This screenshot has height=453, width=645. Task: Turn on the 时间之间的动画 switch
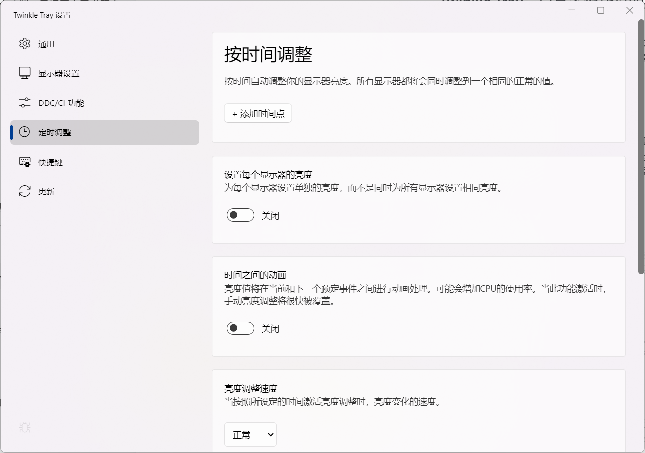coord(240,328)
